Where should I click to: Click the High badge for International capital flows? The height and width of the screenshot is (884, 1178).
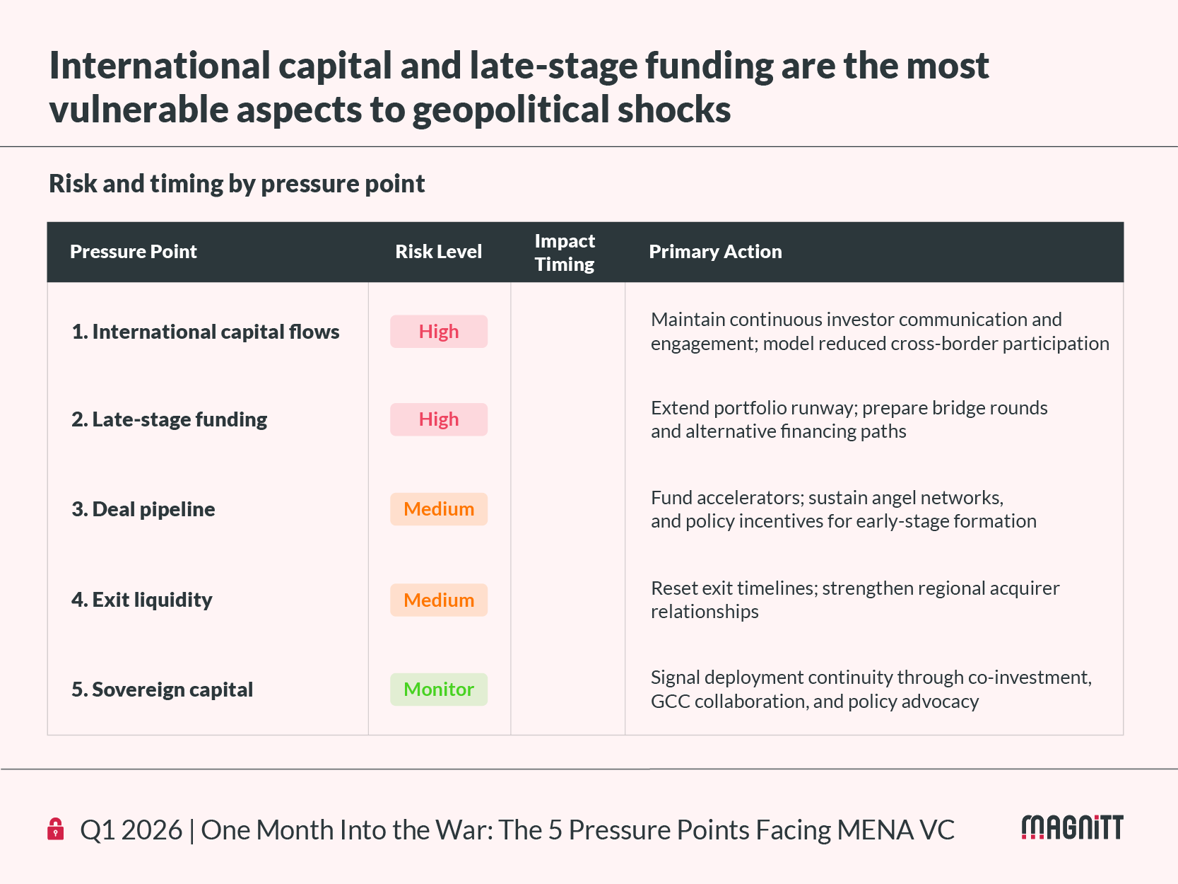(439, 332)
